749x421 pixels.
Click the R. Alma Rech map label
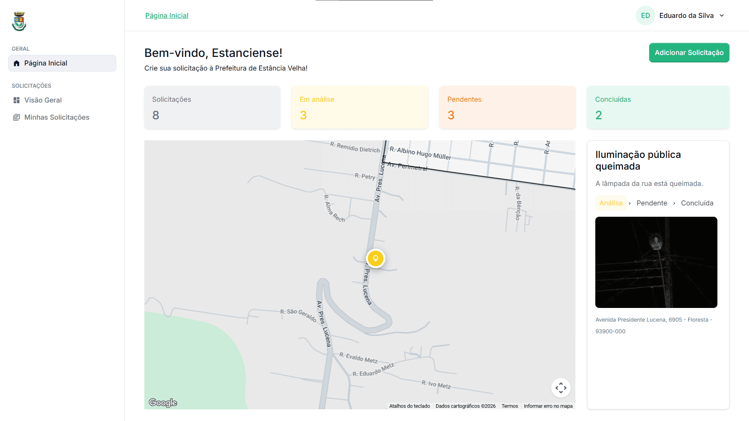[x=334, y=209]
